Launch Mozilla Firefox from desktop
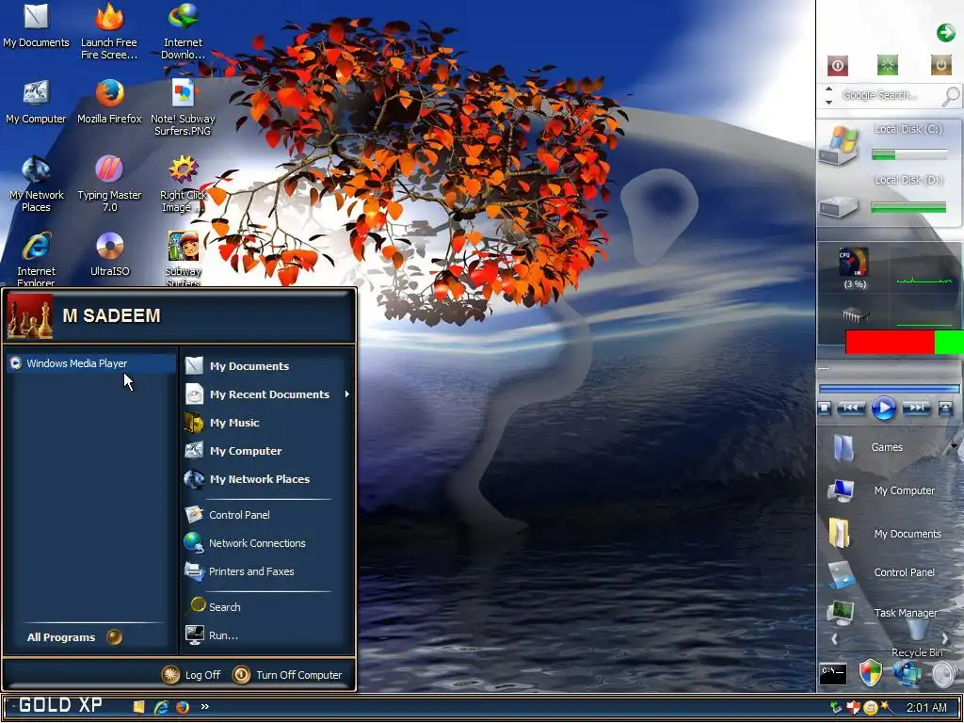964x723 pixels. (x=109, y=102)
